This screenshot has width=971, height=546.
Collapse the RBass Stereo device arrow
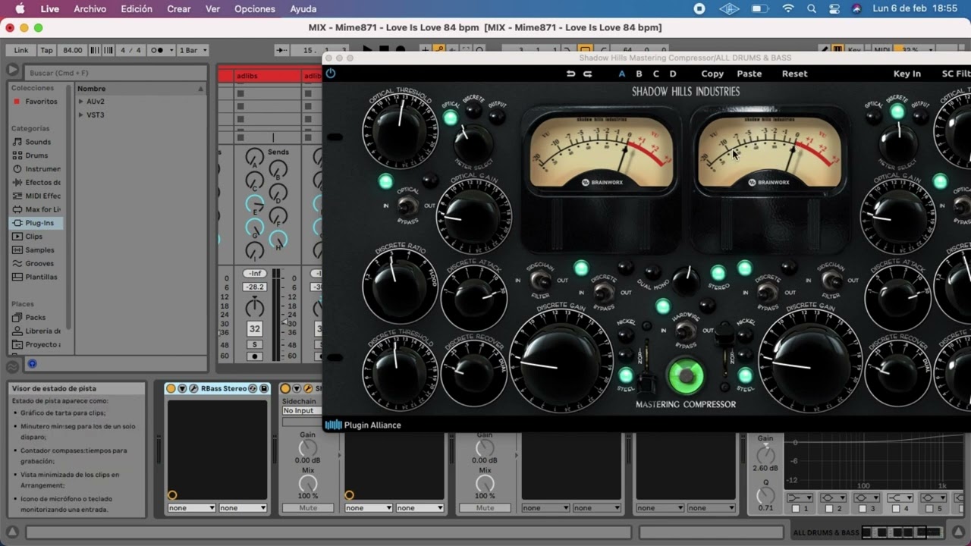click(x=182, y=388)
